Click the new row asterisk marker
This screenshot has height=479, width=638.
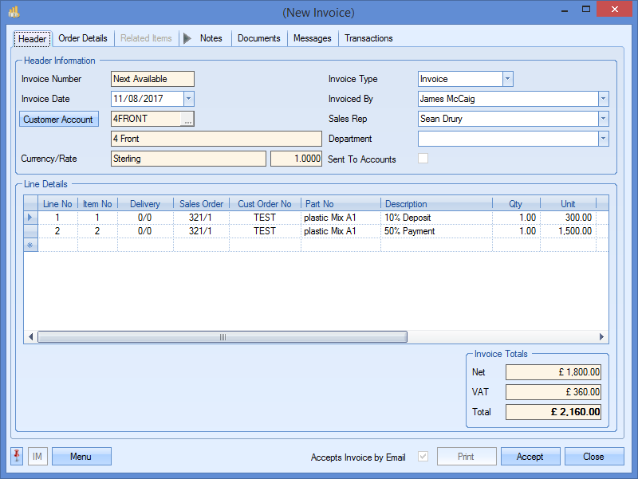[x=31, y=245]
